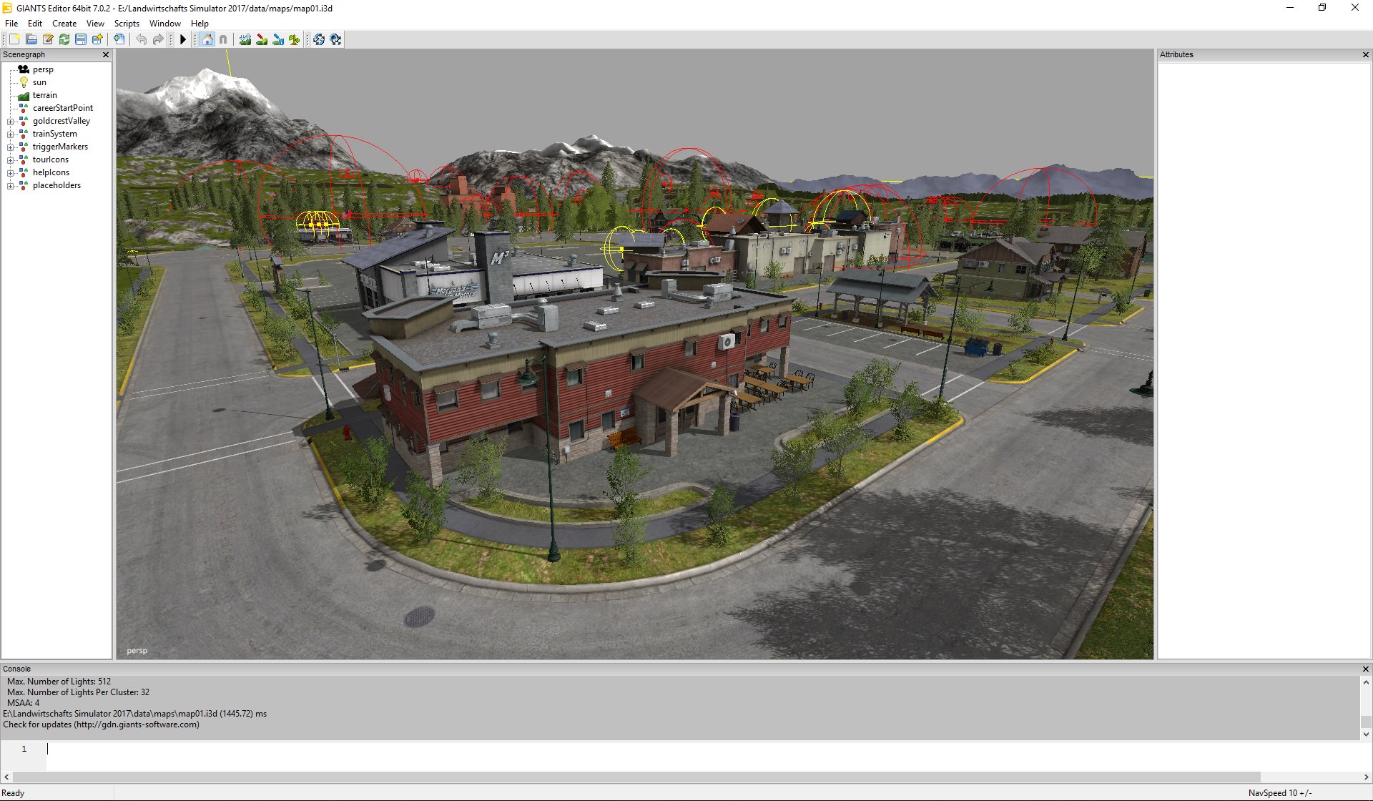1373x801 pixels.
Task: Select the terrain foliage paint icon
Action: 295,39
